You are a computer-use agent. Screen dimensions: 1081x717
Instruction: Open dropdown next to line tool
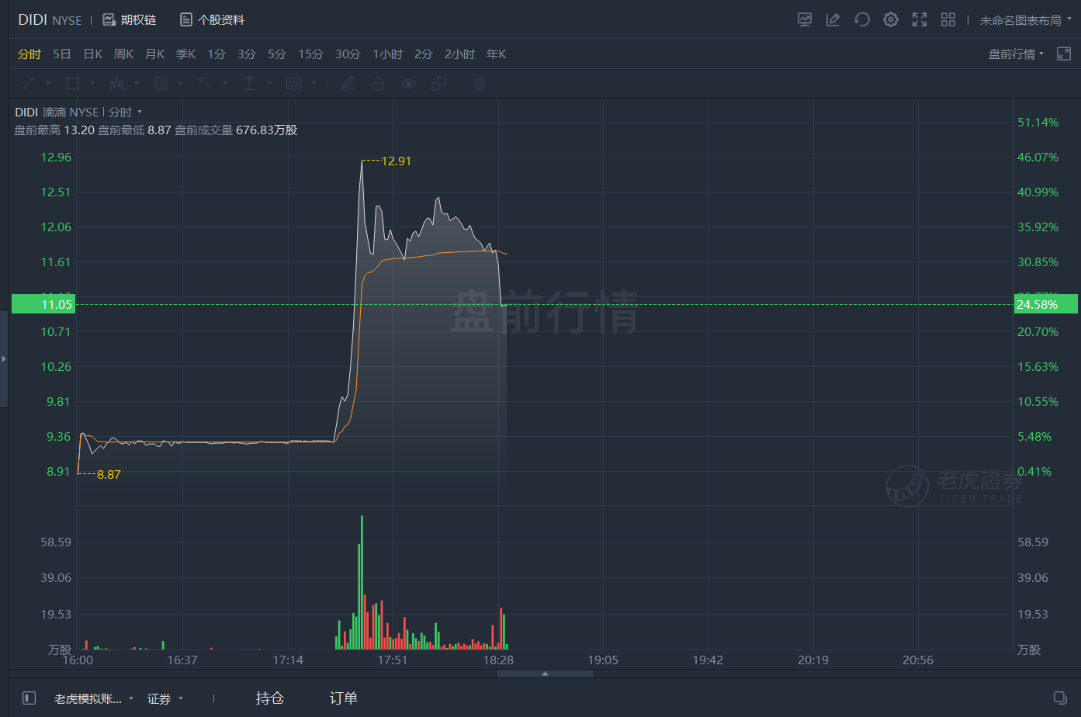tap(48, 83)
